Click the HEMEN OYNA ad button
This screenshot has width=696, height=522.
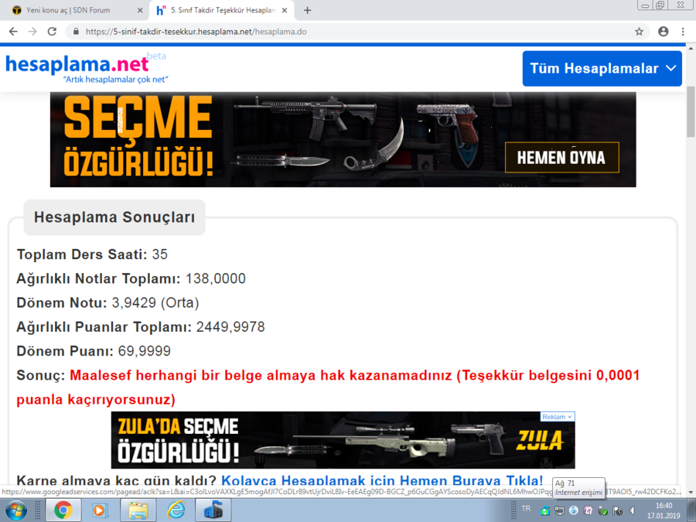pyautogui.click(x=561, y=157)
